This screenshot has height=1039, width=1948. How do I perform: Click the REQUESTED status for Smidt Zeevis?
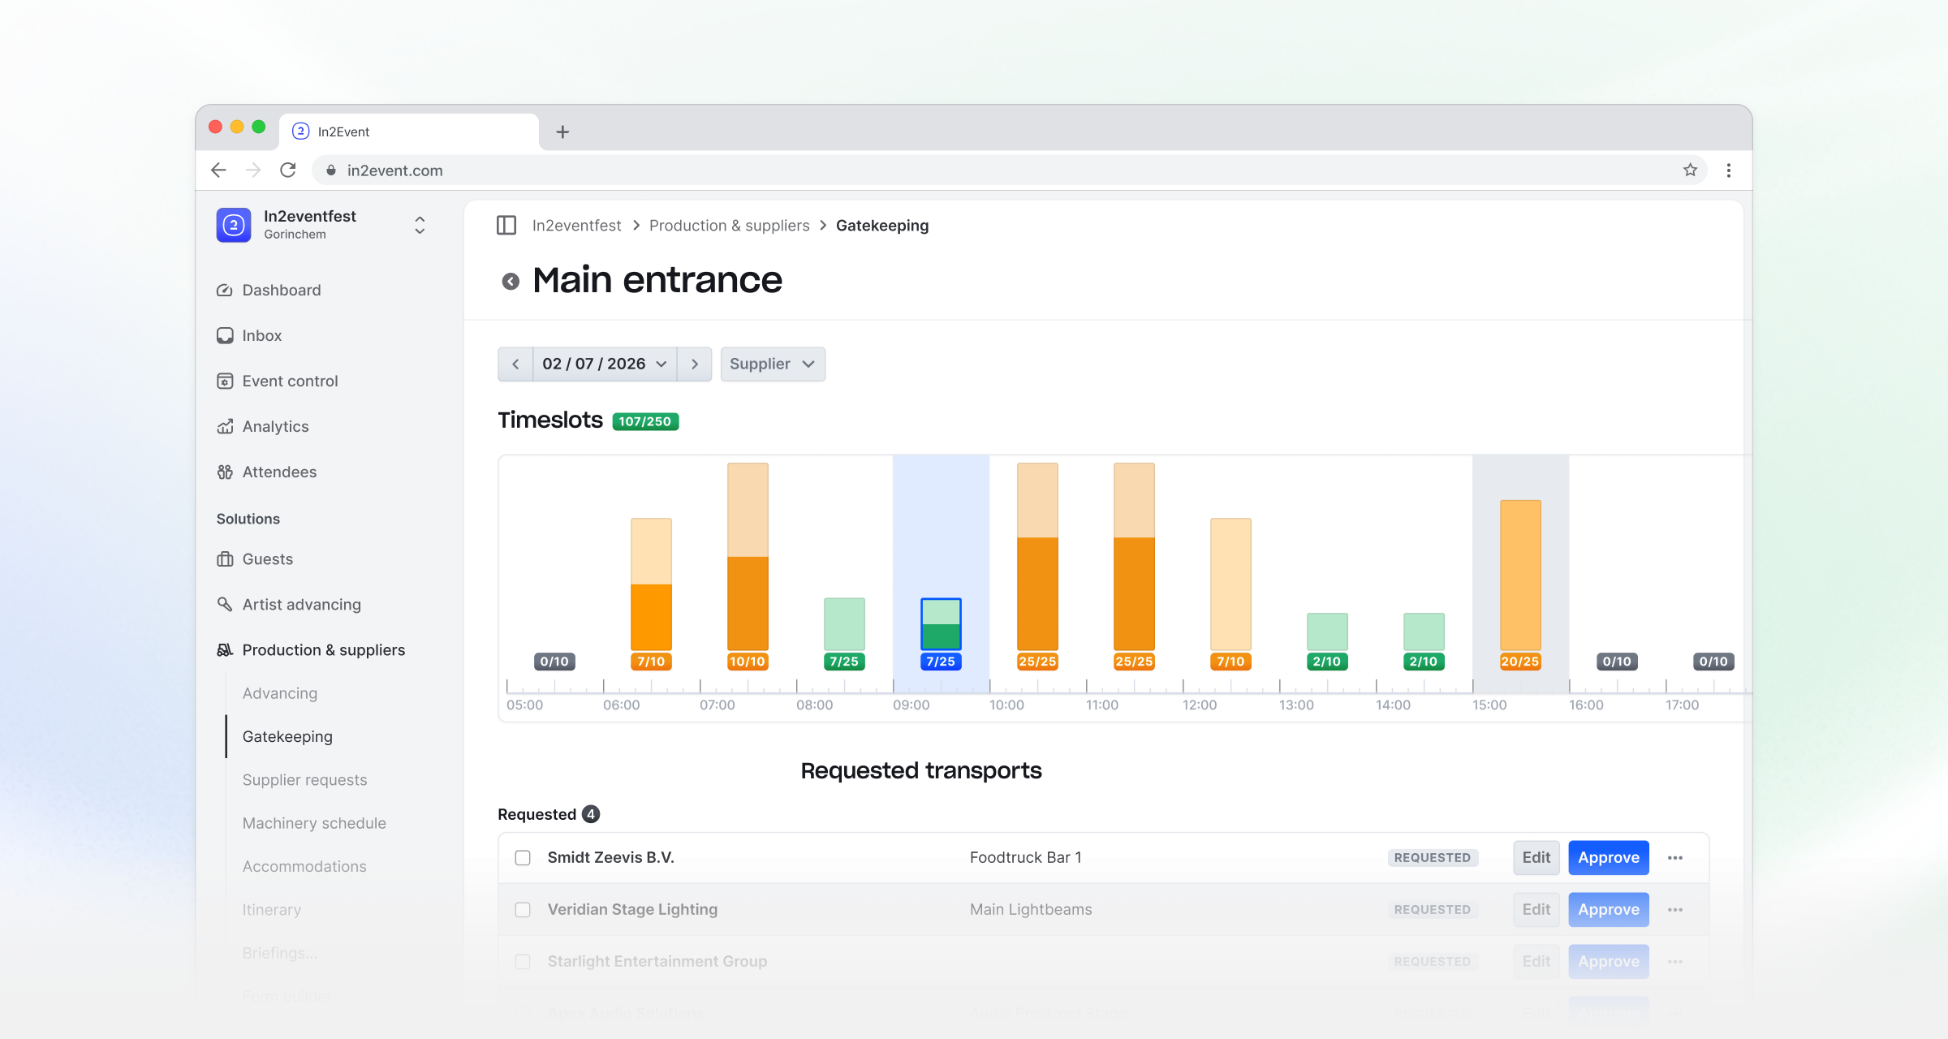pos(1433,858)
